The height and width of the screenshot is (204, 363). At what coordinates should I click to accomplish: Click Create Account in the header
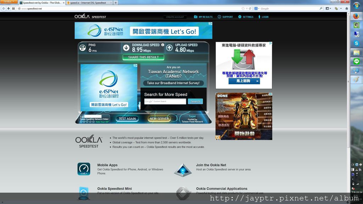click(175, 17)
